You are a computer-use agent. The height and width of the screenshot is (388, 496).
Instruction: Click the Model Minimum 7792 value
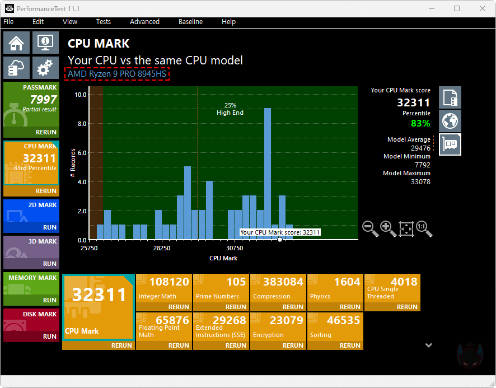(422, 165)
